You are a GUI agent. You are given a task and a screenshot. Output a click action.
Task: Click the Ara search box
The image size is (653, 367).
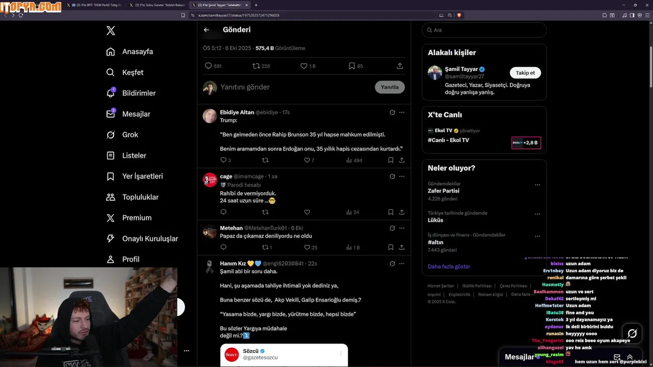coord(484,30)
